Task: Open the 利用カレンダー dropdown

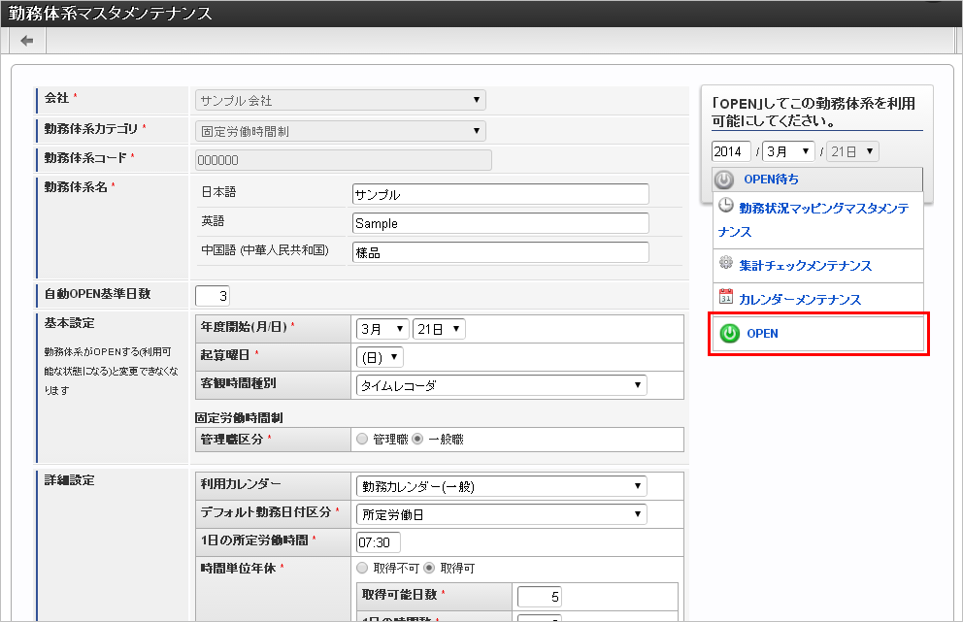Action: click(501, 486)
